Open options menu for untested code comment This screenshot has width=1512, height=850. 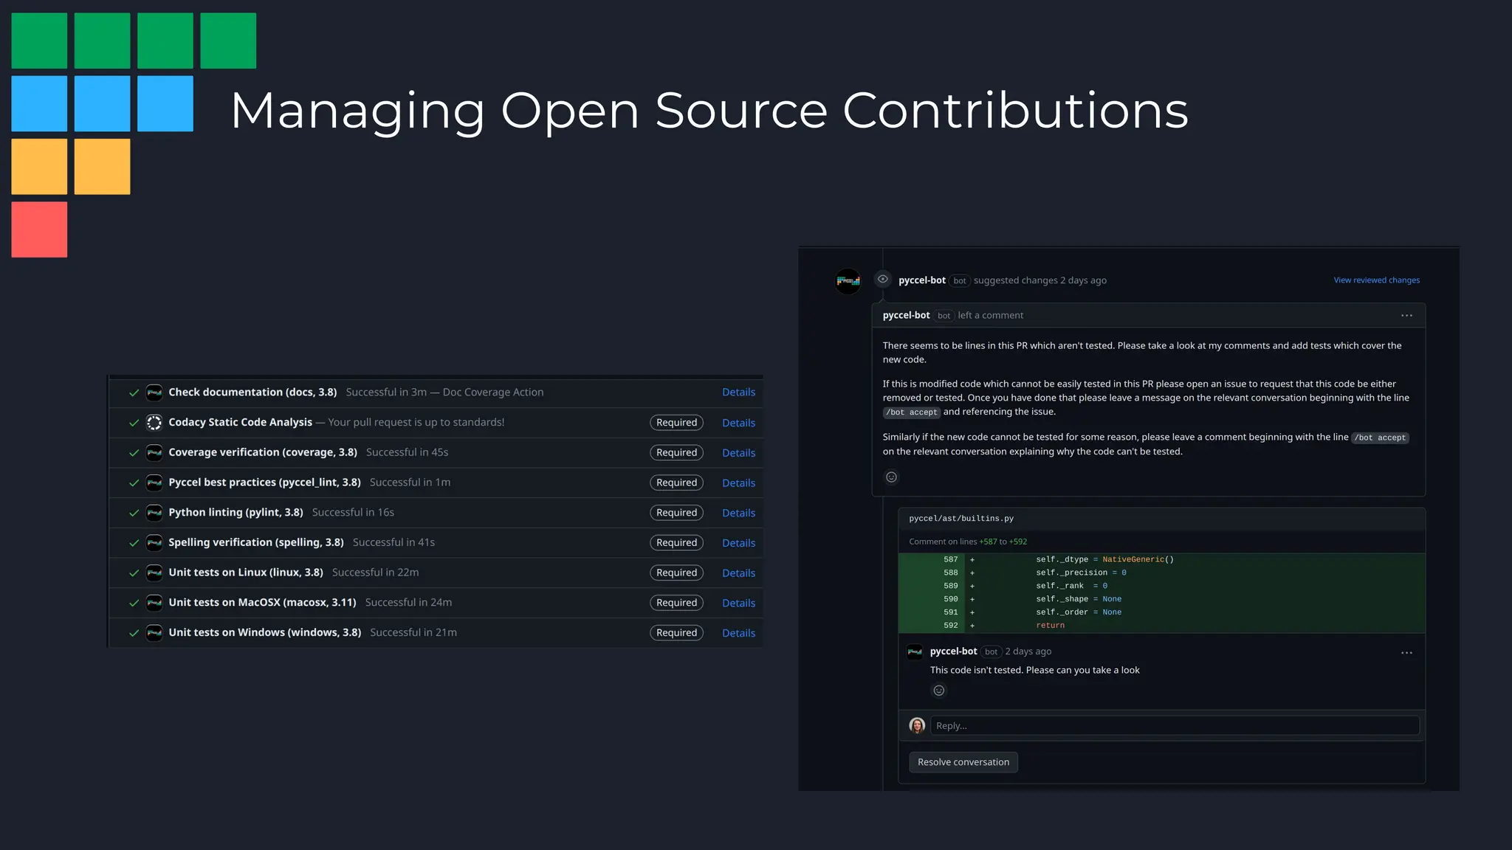tap(1406, 653)
